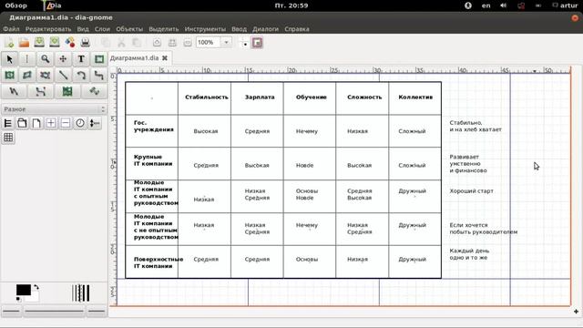Screen dimensions: 583x328
Task: Pick the Collapsed node minus object
Action: pos(66,123)
